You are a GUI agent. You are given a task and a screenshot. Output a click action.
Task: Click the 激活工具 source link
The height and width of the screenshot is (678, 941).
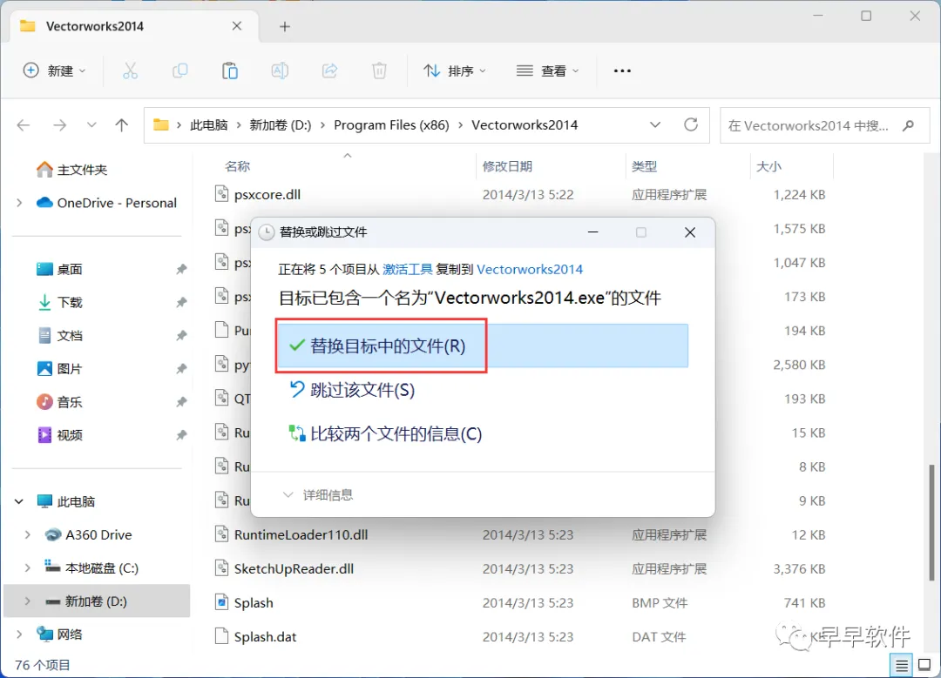coord(408,269)
